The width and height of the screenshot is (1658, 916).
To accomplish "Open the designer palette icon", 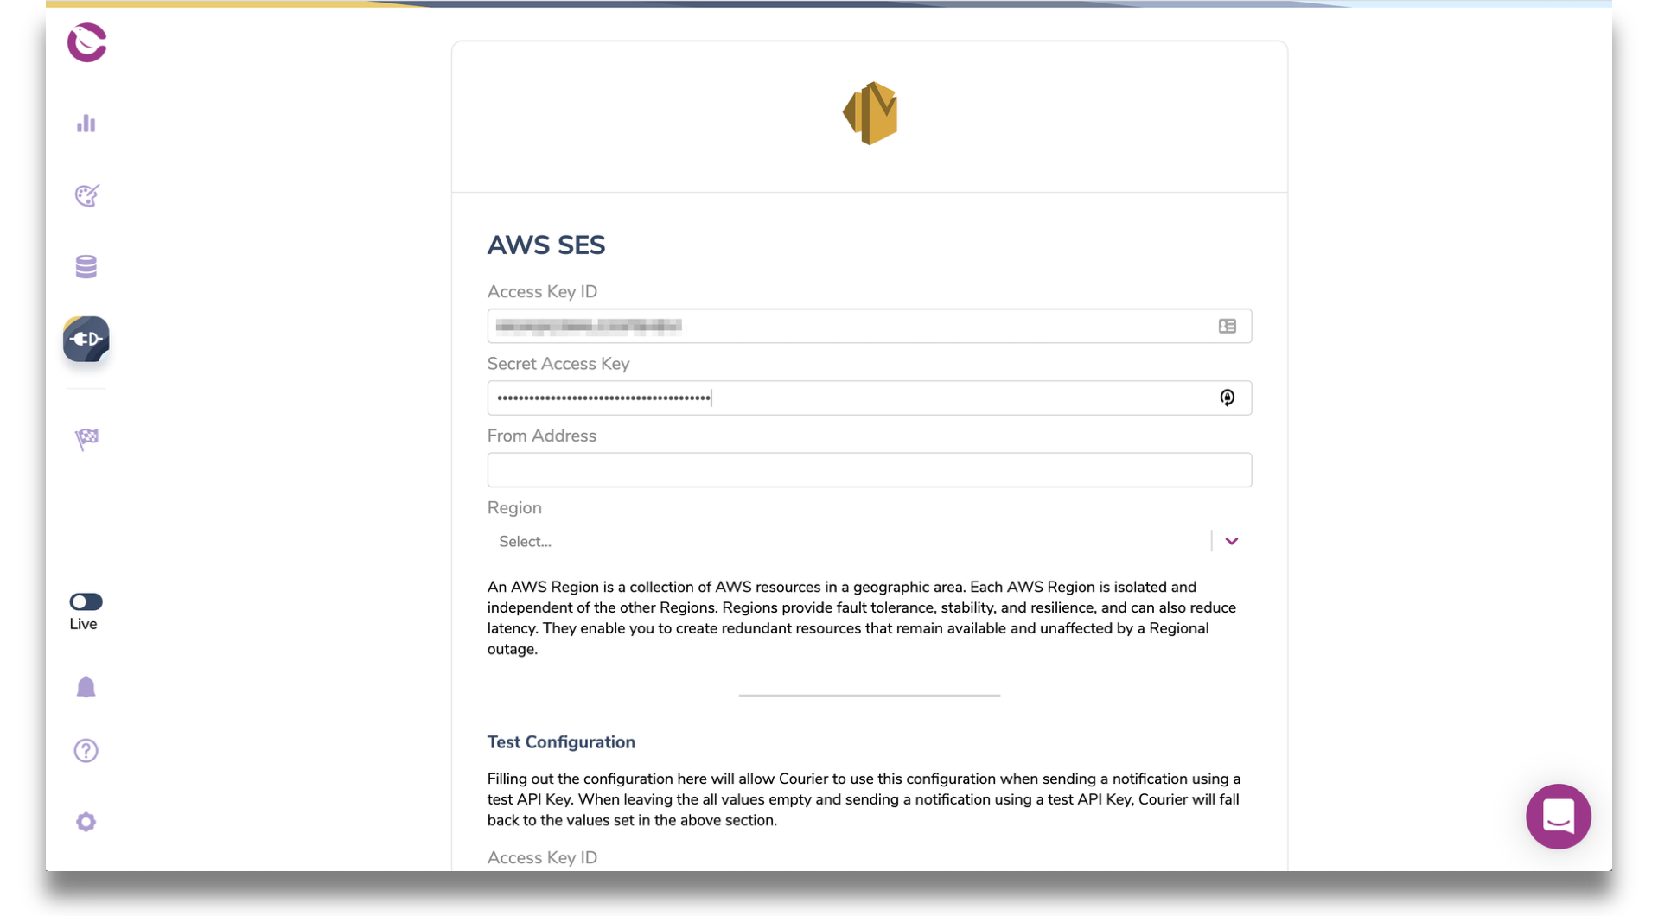I will coord(86,195).
